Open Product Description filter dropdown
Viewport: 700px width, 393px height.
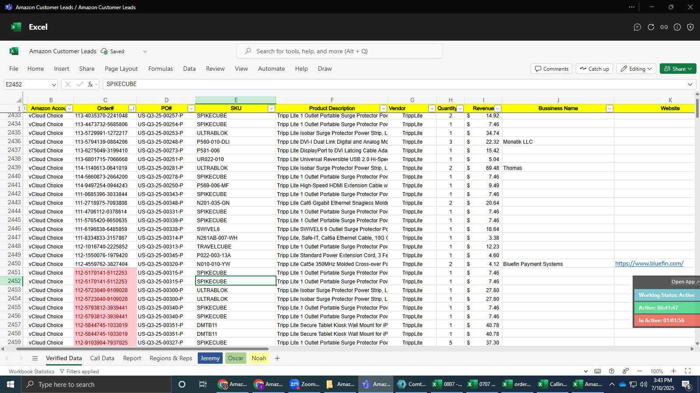click(x=383, y=109)
